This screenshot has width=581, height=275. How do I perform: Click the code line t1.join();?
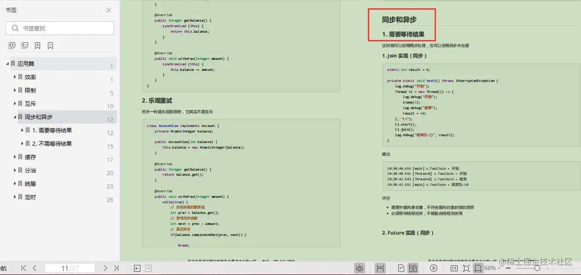406,130
